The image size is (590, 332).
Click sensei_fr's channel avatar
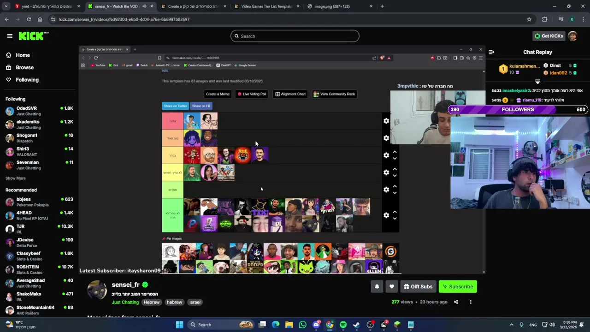click(97, 290)
